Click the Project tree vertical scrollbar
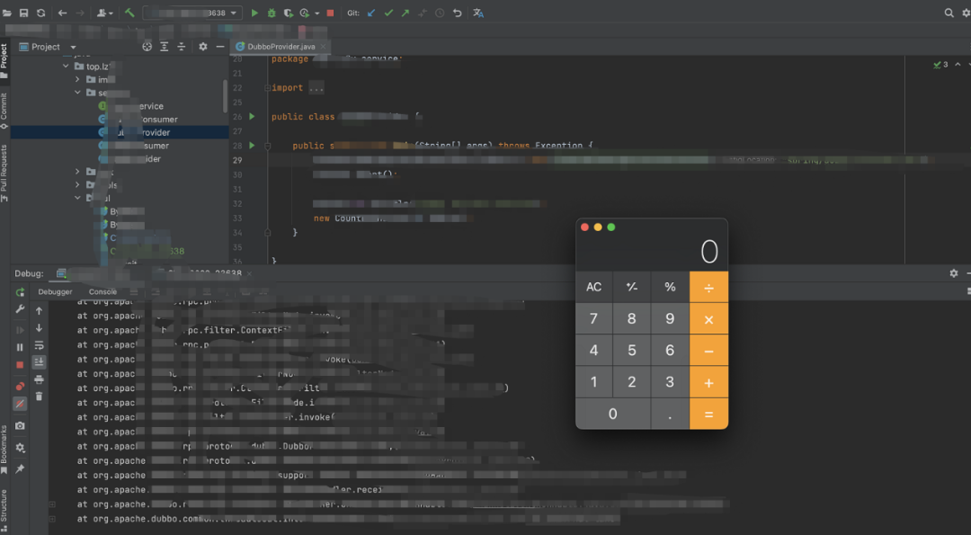The width and height of the screenshot is (971, 535). [x=225, y=94]
